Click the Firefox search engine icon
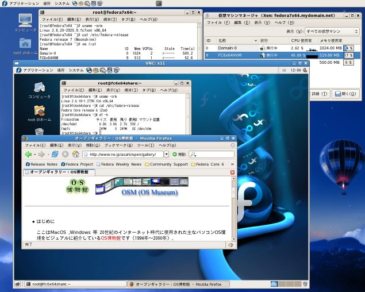This screenshot has height=292, width=365. point(193,154)
